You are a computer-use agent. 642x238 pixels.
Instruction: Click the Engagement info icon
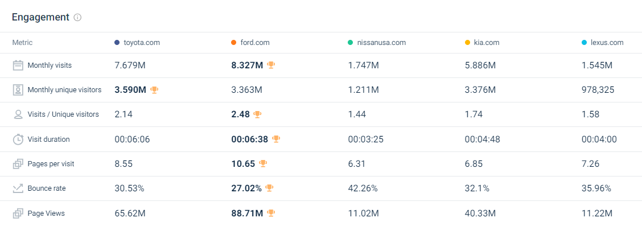pyautogui.click(x=77, y=18)
